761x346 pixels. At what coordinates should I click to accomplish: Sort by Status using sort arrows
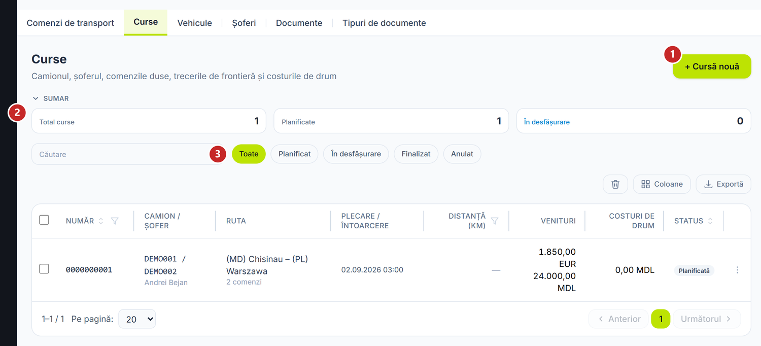pos(710,221)
